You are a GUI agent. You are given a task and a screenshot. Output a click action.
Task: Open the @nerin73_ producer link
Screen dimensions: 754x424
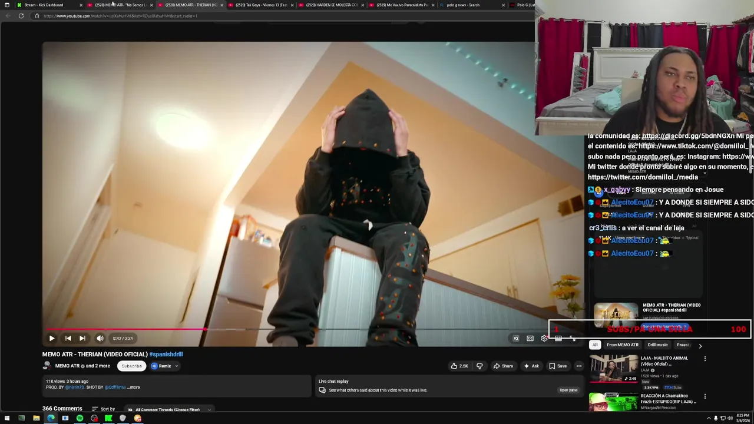[75, 387]
